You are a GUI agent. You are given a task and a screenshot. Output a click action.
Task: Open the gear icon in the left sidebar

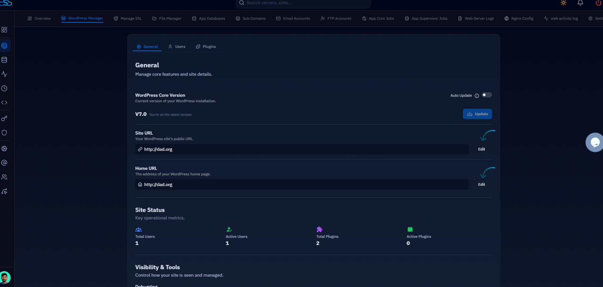pos(4,148)
